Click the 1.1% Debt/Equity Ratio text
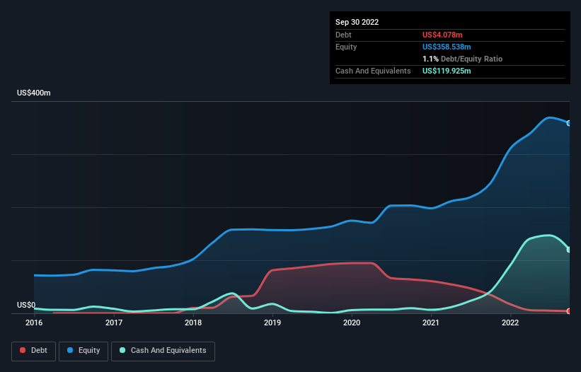The height and width of the screenshot is (372, 581). (x=462, y=59)
